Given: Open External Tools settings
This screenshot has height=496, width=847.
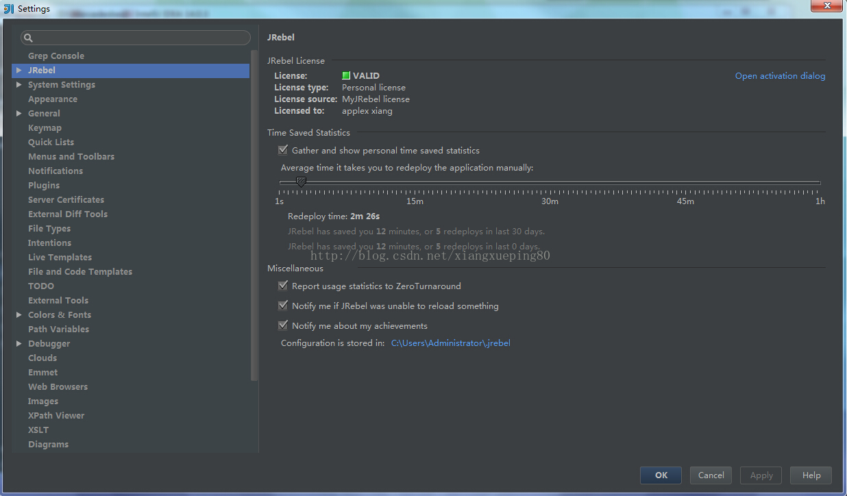Looking at the screenshot, I should 58,301.
